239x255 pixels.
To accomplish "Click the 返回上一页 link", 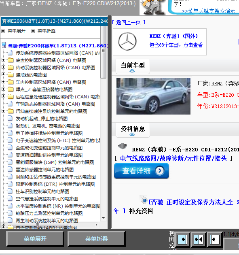I will pos(128,22).
